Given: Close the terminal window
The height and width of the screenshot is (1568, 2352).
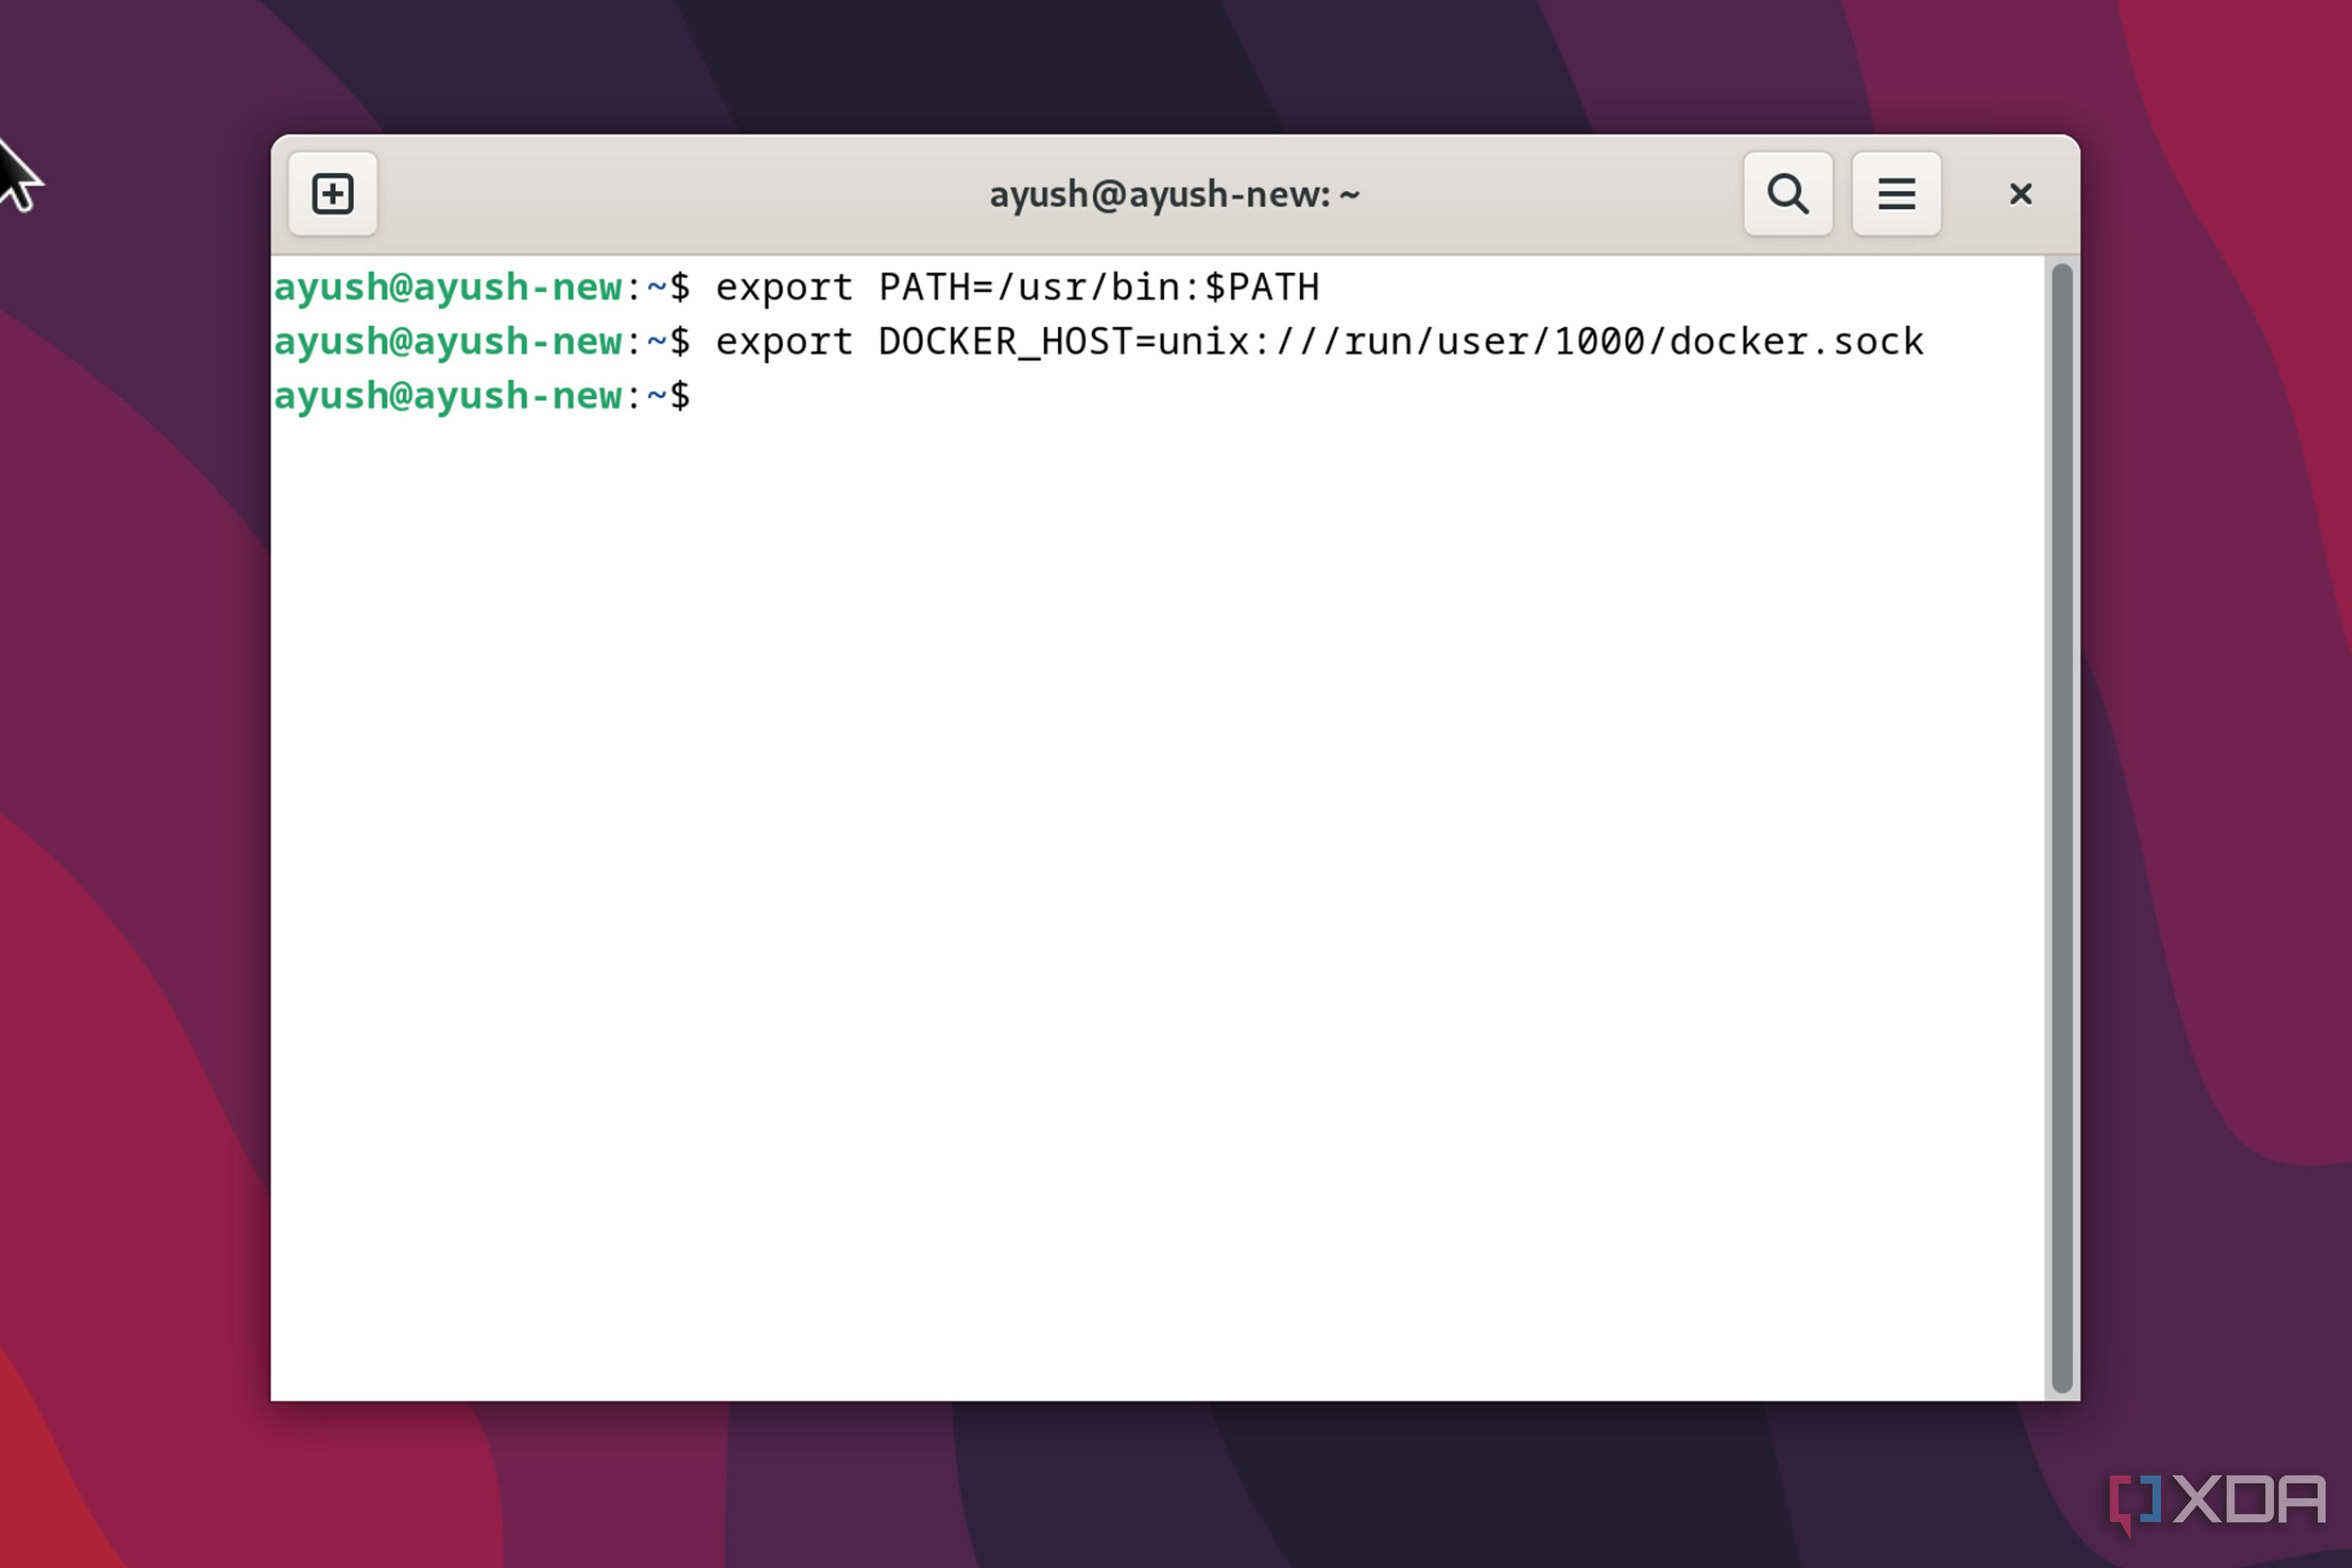Looking at the screenshot, I should click(x=2020, y=194).
